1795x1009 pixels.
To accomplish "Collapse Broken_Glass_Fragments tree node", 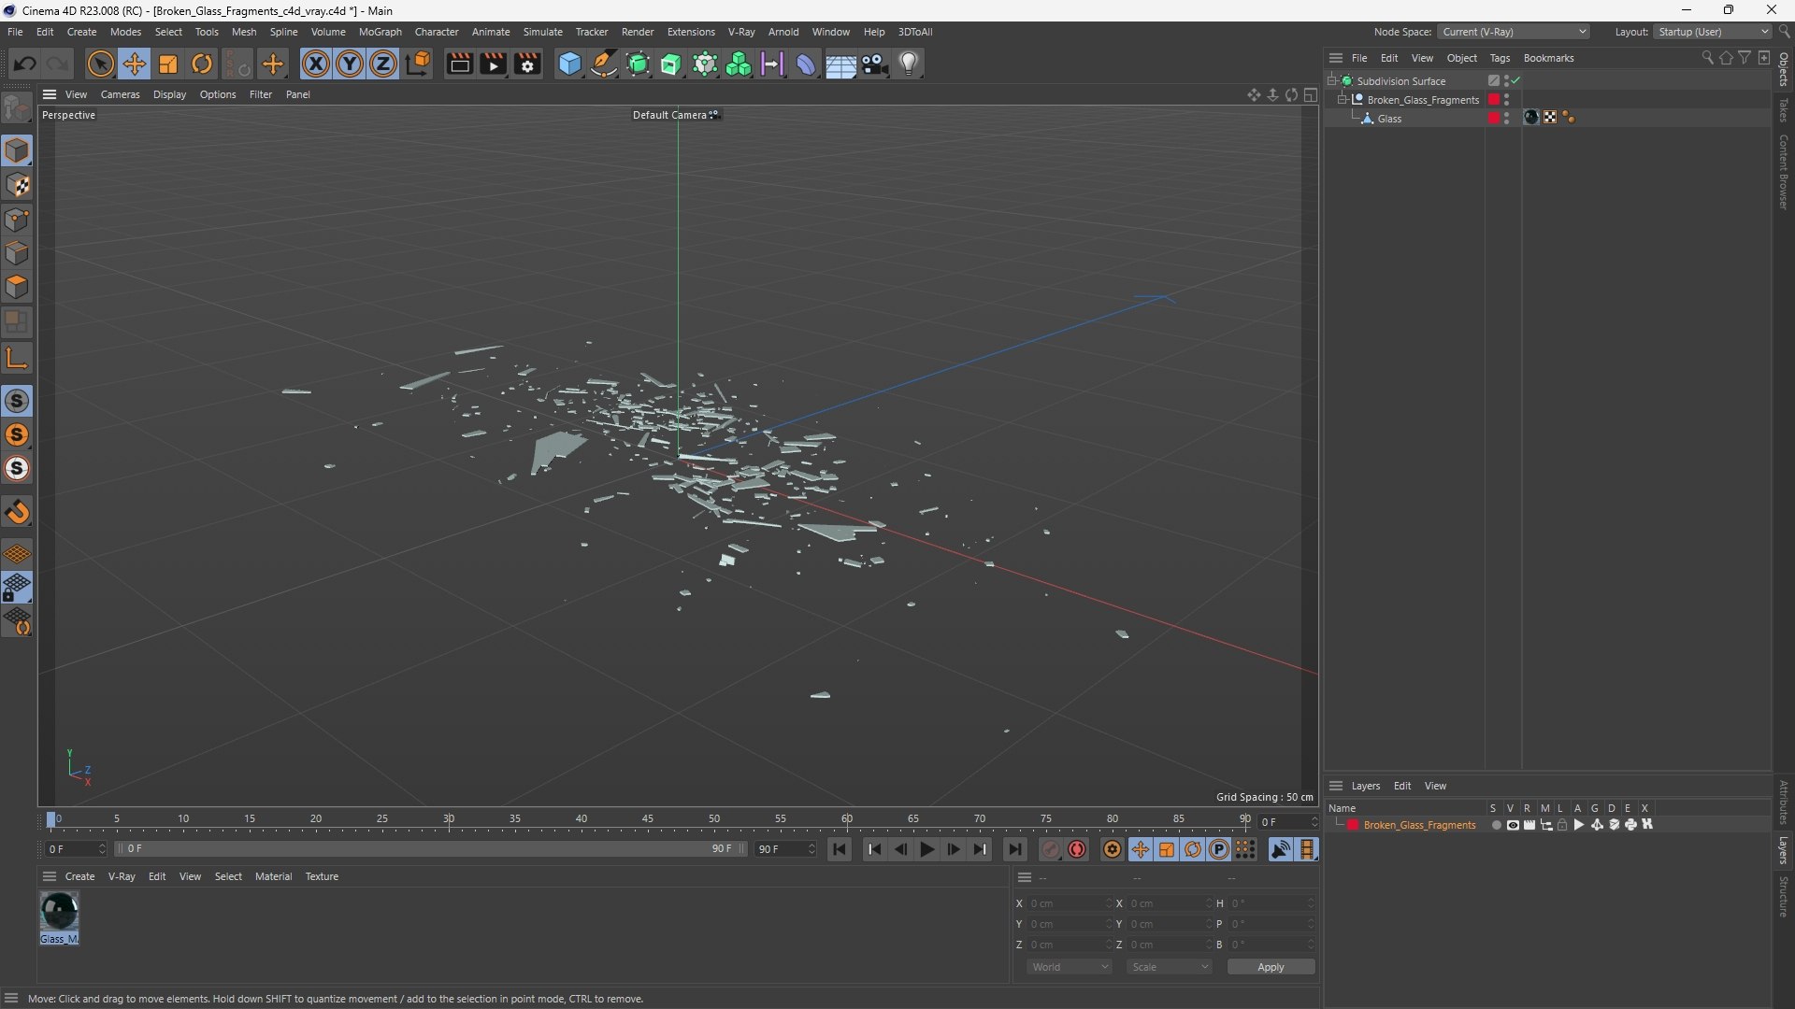I will tap(1342, 100).
